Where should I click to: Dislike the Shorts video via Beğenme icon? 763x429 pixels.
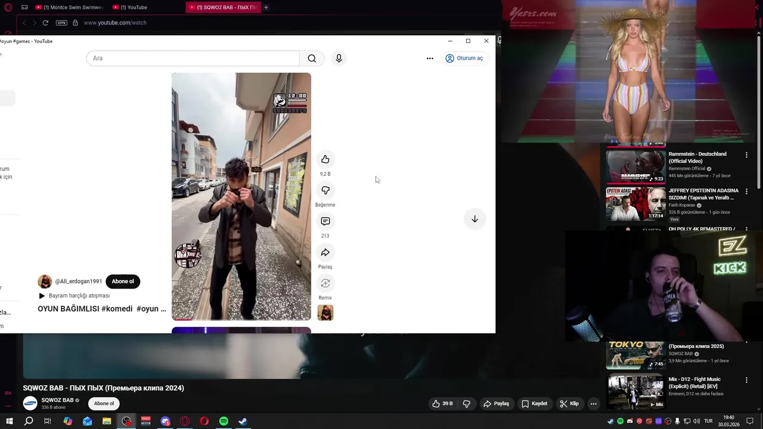(x=325, y=190)
